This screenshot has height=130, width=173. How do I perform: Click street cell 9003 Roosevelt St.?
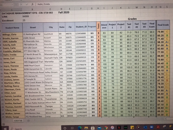pos(35,106)
